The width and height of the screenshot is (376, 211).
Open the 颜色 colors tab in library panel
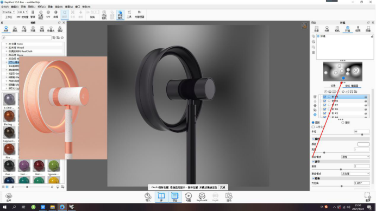tap(15, 29)
